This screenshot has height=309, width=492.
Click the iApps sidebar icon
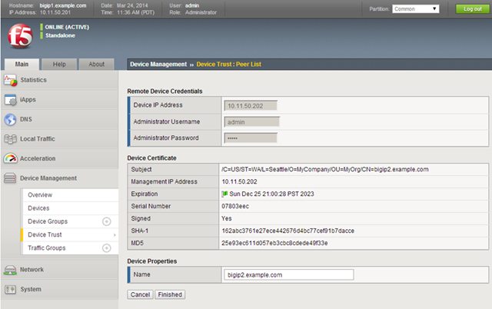tap(11, 100)
